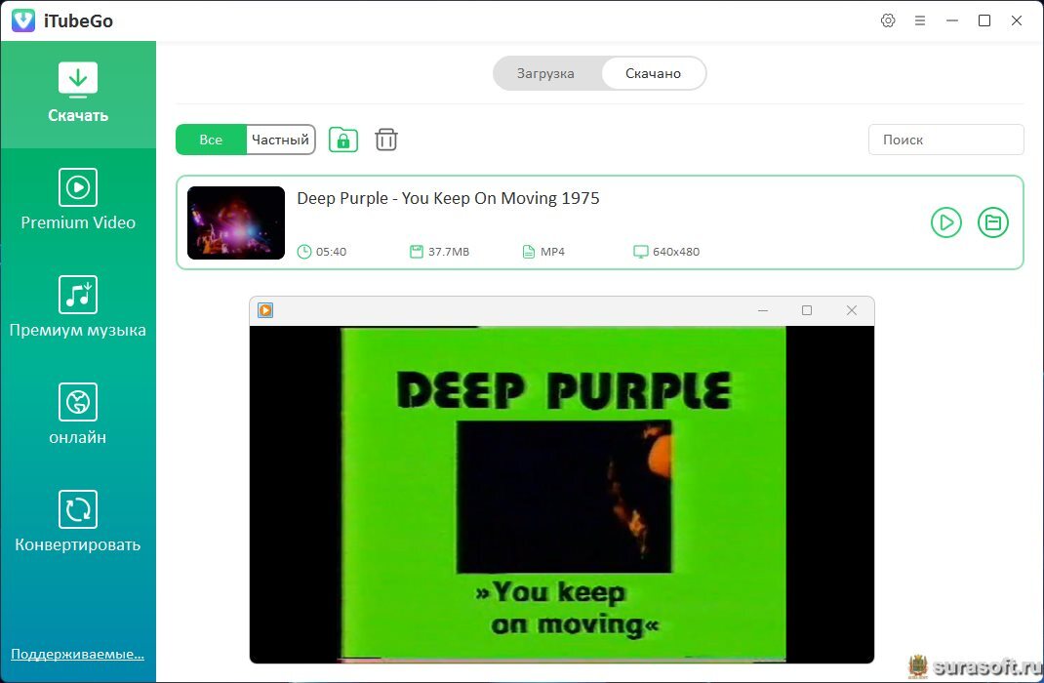Screen dimensions: 1044x683
Task: Click the iTubeGo logo icon
Action: point(23,20)
